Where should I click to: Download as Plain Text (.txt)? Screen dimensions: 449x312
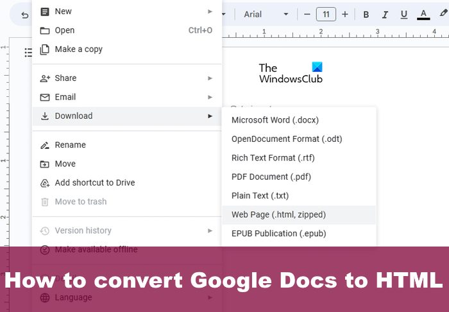tap(299, 196)
